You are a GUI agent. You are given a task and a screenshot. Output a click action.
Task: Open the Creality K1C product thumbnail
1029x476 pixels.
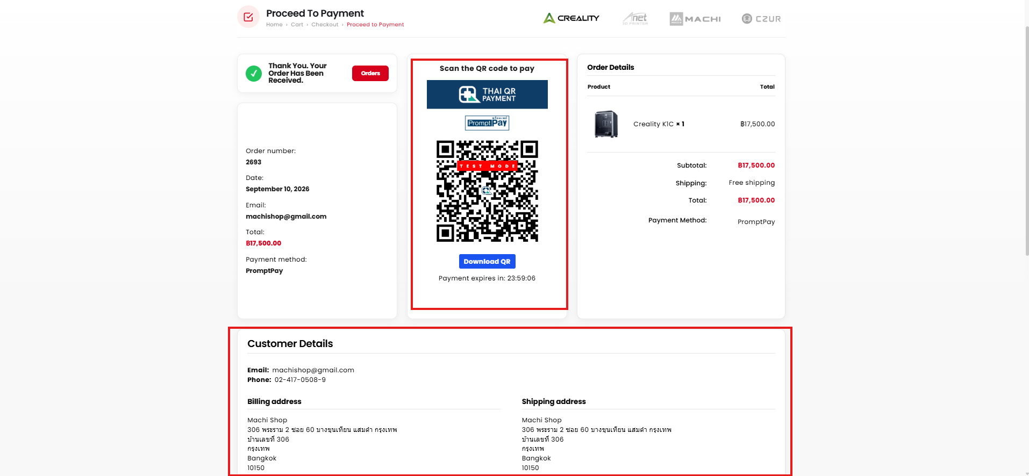(606, 124)
